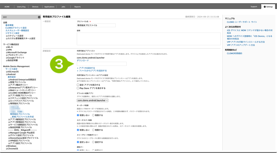Select 制限しない under キーガード制御
The height and width of the screenshot is (156, 277).
[78, 115]
